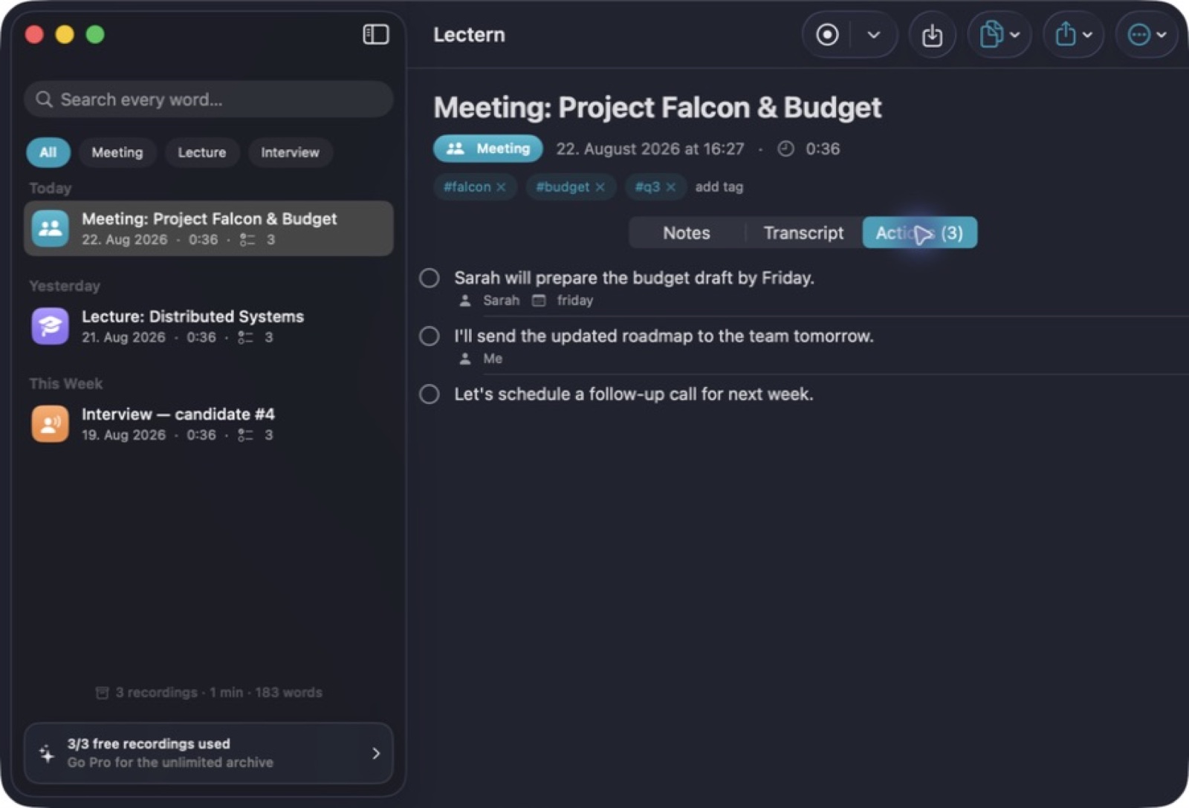This screenshot has width=1189, height=808.
Task: Minimize the window with the yellow button
Action: (x=65, y=34)
